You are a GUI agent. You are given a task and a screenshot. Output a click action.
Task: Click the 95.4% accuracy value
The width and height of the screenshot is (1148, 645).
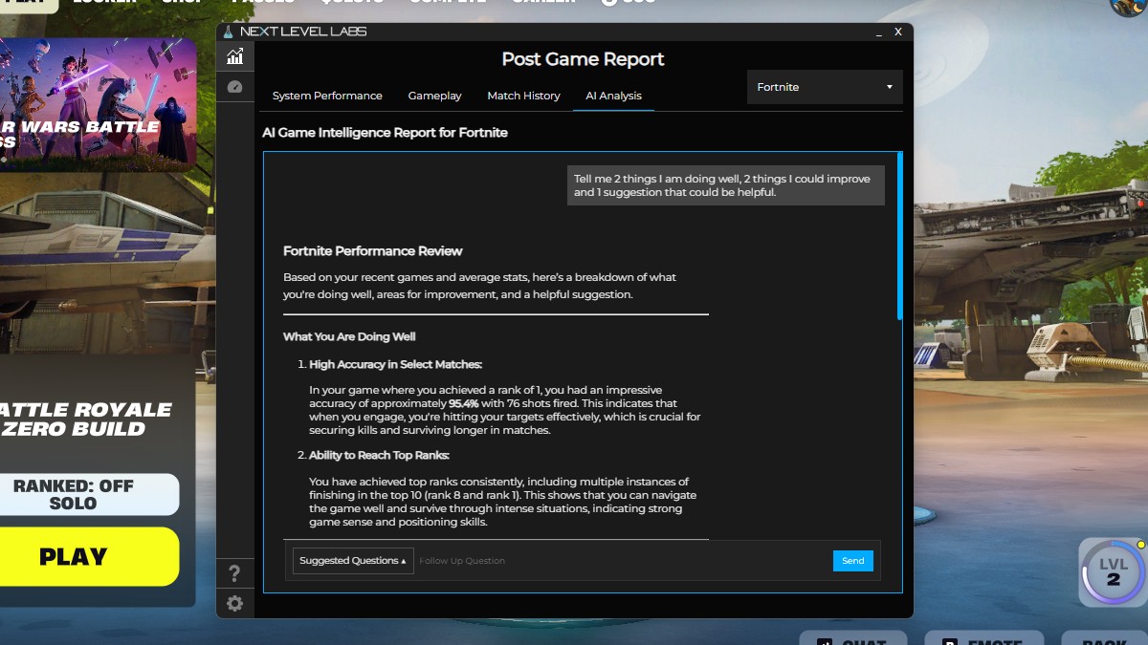(x=464, y=403)
